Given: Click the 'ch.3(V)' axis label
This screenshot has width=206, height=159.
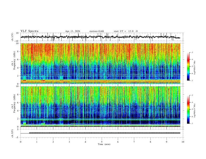Looking at the screenshot, I should pos(12,133).
